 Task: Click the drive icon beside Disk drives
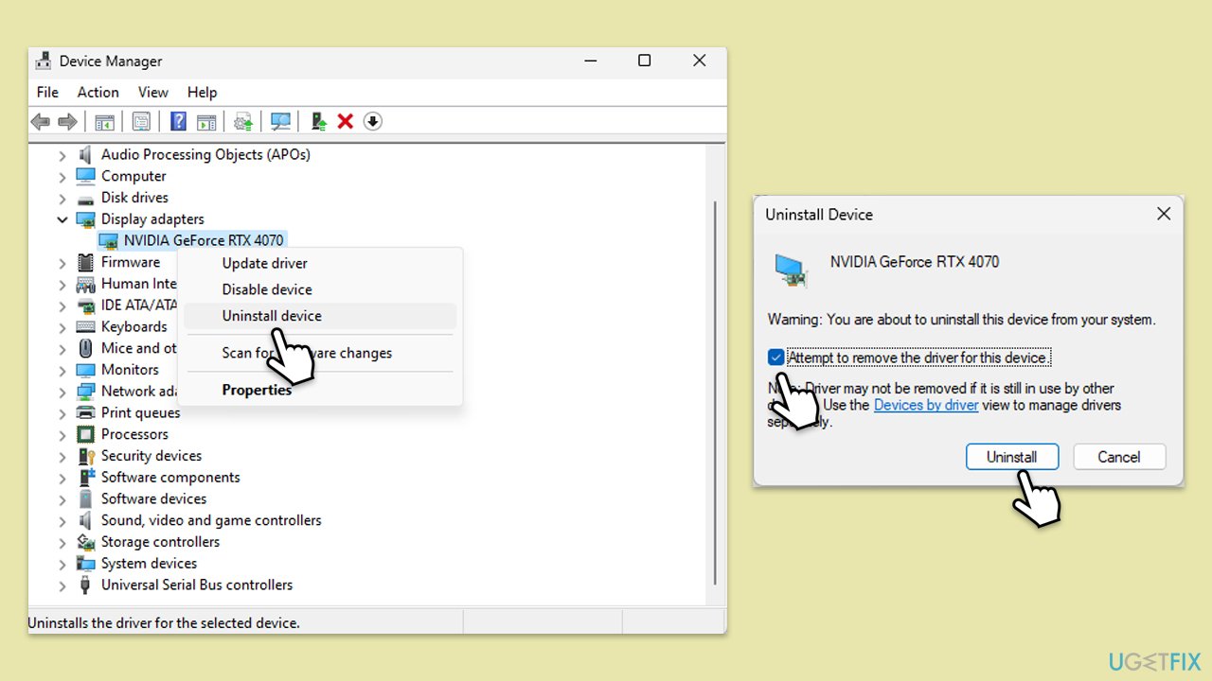pyautogui.click(x=86, y=198)
